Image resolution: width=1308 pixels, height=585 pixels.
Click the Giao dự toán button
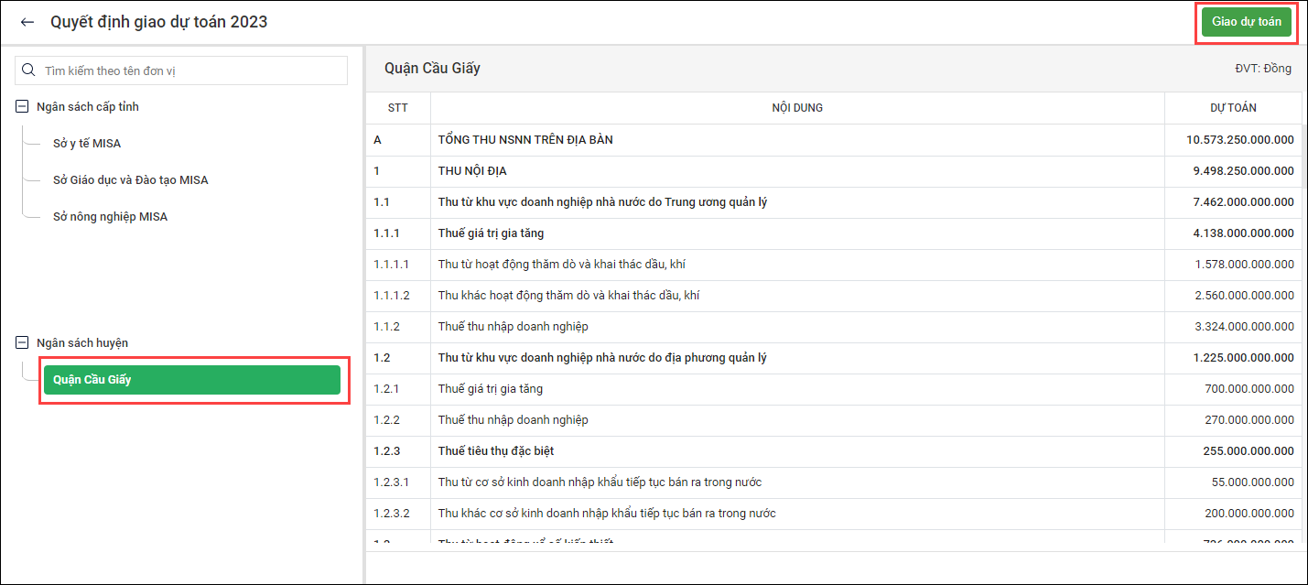point(1246,22)
